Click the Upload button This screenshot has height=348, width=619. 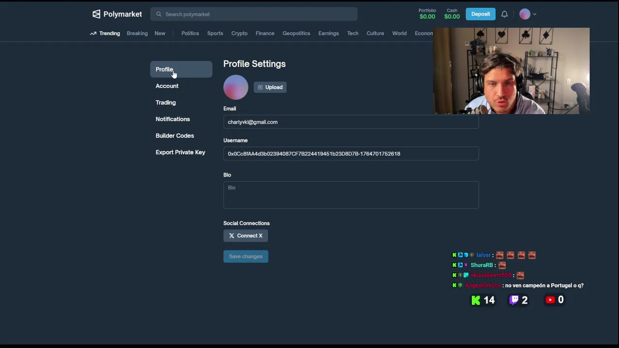pyautogui.click(x=270, y=87)
